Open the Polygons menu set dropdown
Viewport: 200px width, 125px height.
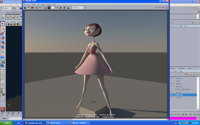pos(12,8)
